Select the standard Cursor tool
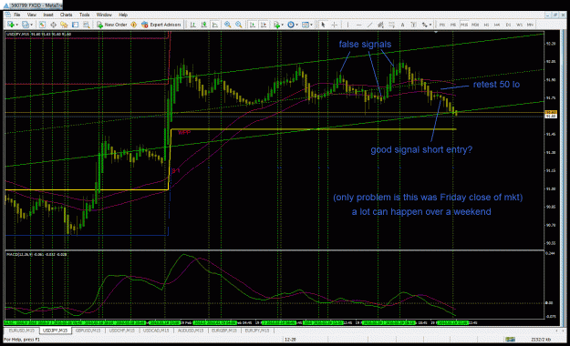The width and height of the screenshot is (570, 346). (x=323, y=25)
